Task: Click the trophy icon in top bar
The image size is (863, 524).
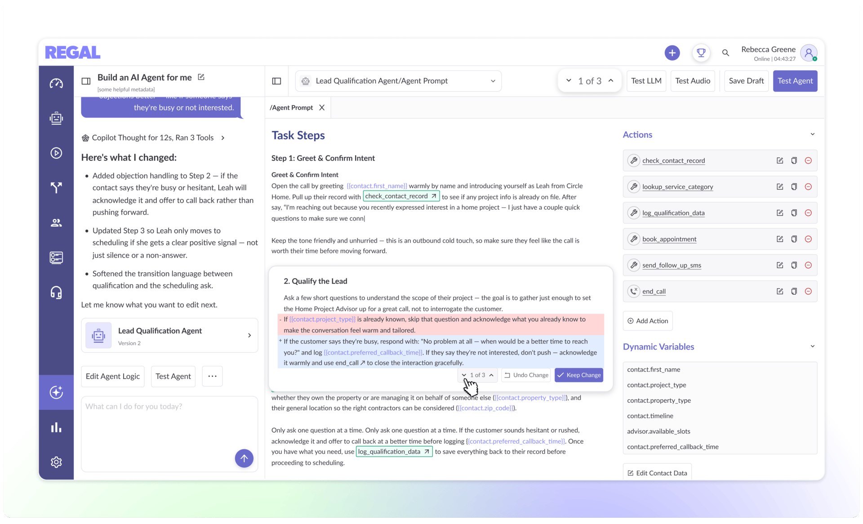Action: [701, 53]
